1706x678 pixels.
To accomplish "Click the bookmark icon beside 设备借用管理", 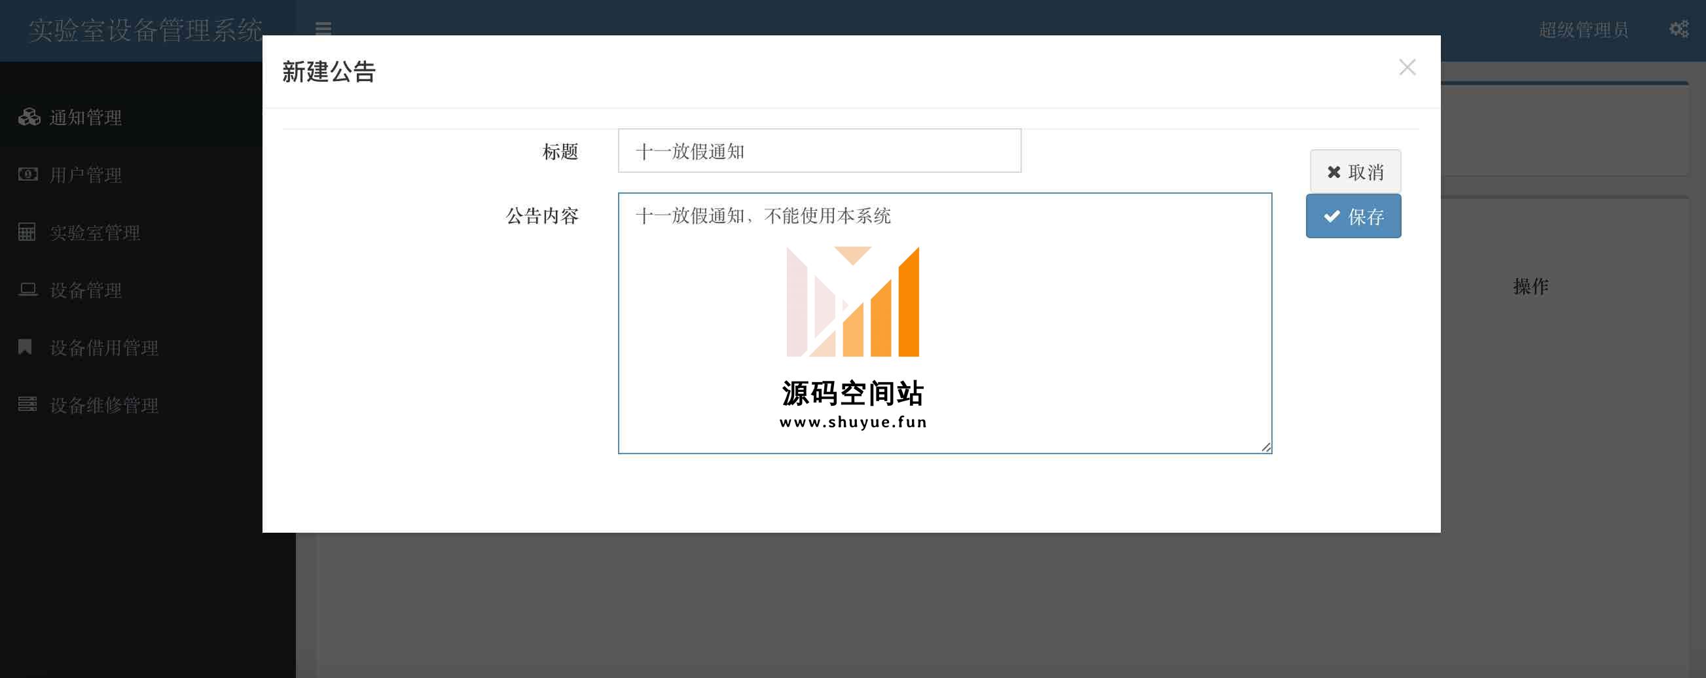I will [x=25, y=347].
